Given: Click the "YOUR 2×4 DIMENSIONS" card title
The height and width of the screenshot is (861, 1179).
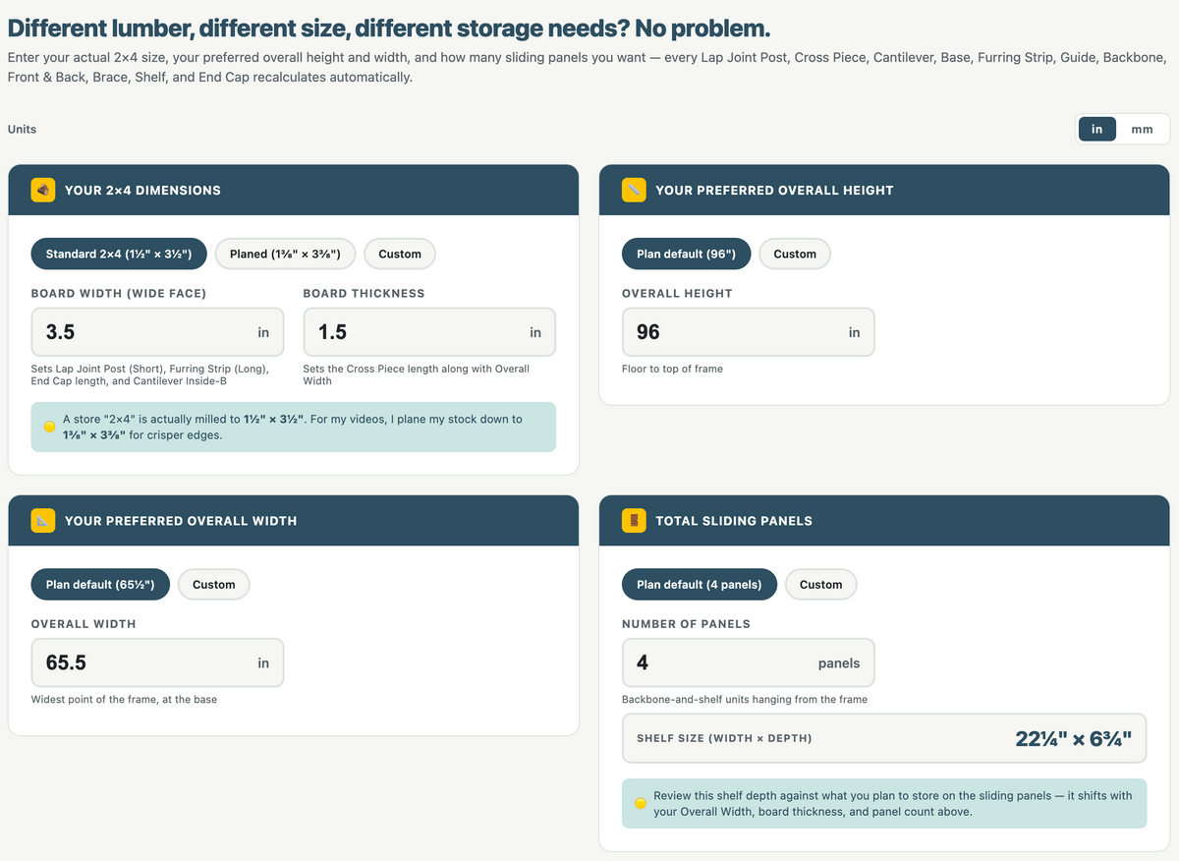Looking at the screenshot, I should 142,190.
